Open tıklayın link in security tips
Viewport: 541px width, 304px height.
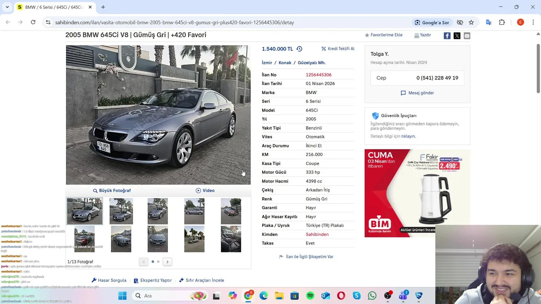[x=408, y=136]
